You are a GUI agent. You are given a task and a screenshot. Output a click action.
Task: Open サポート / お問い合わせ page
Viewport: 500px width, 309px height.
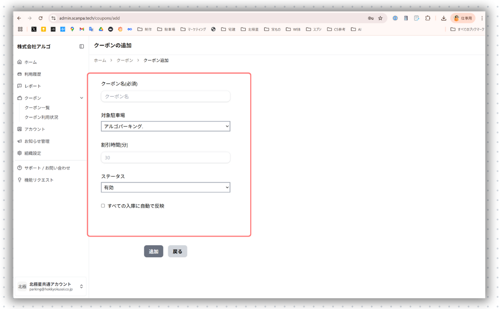47,168
